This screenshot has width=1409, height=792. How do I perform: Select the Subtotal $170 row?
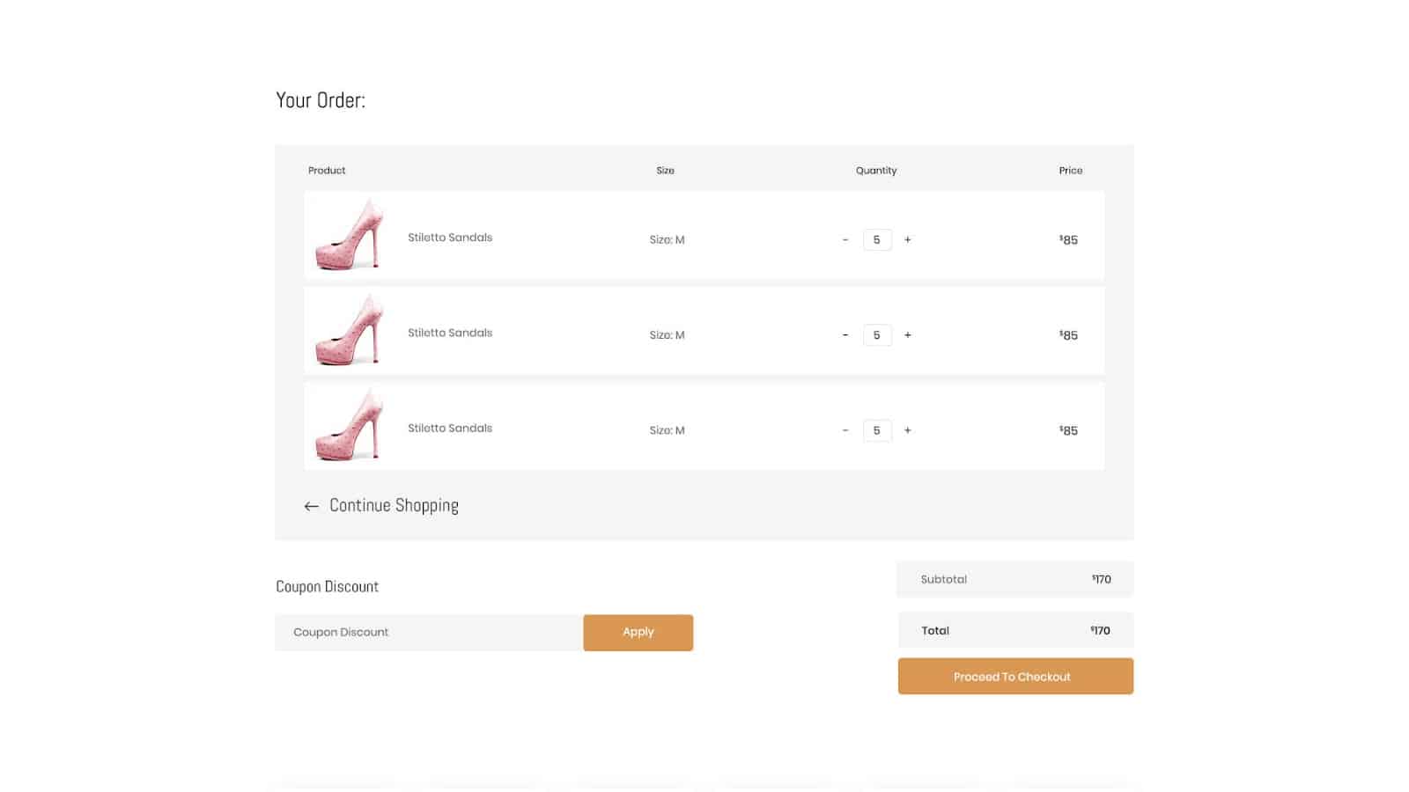1015,579
